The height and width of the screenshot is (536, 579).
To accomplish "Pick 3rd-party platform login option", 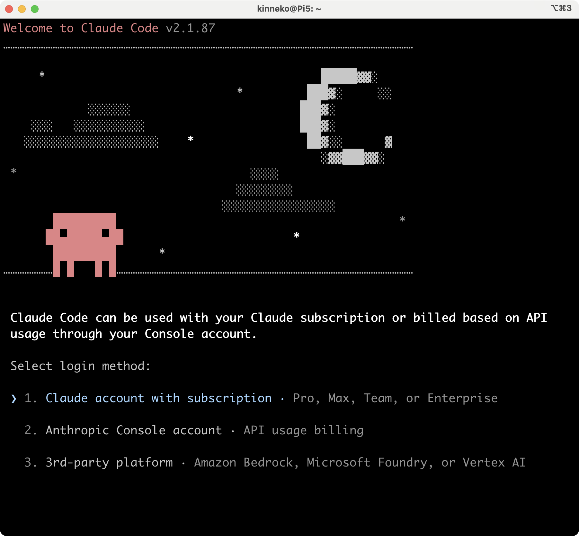I will [x=109, y=463].
